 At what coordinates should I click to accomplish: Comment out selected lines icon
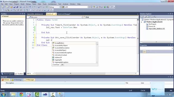coord(24,10)
